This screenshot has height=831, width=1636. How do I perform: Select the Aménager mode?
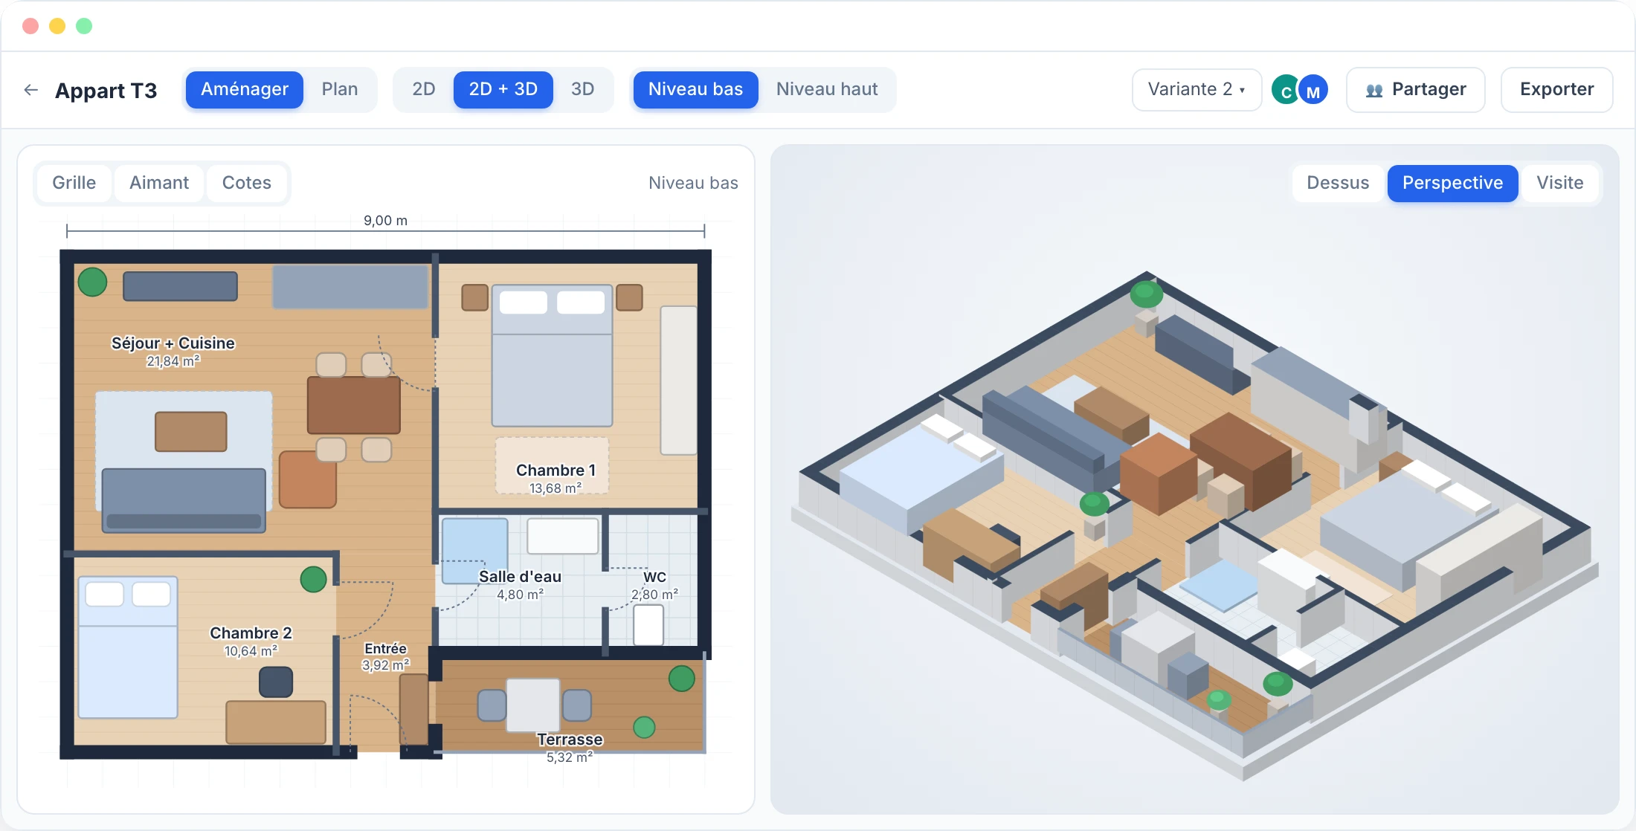244,90
